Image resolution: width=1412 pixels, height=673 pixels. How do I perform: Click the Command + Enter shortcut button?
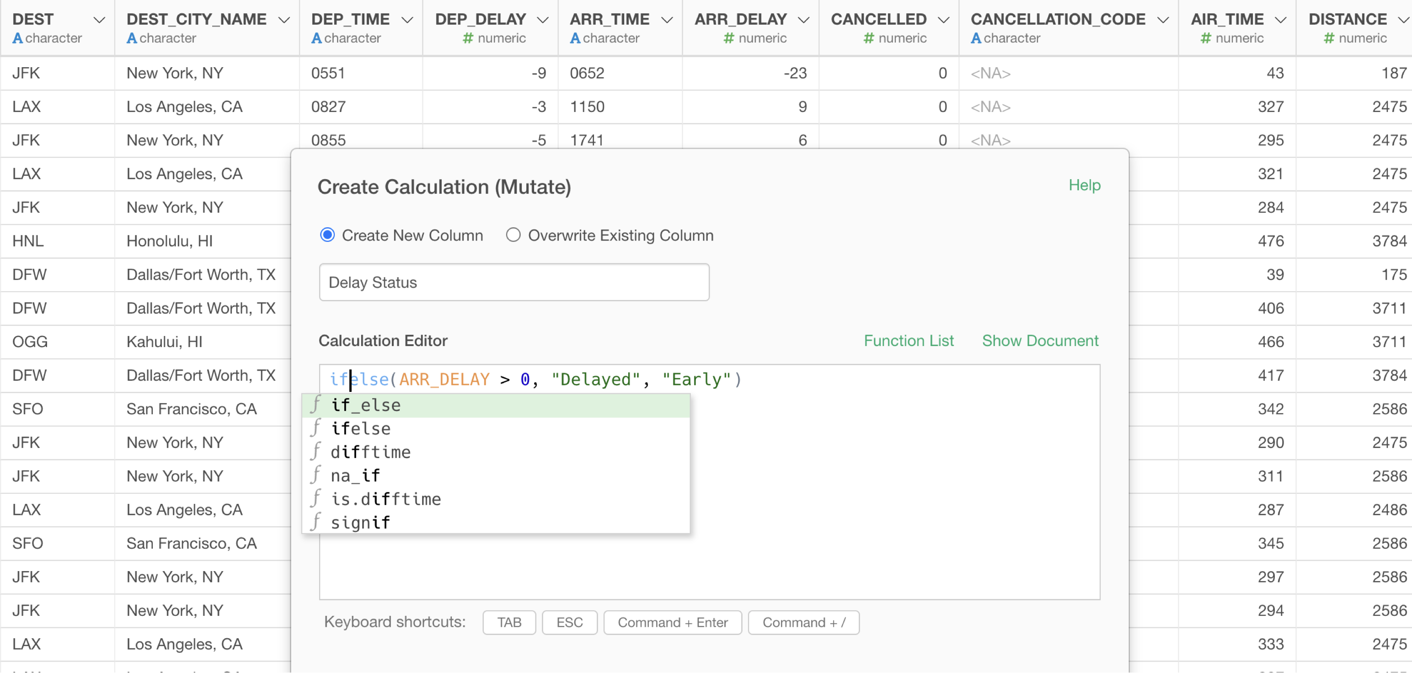(x=673, y=623)
